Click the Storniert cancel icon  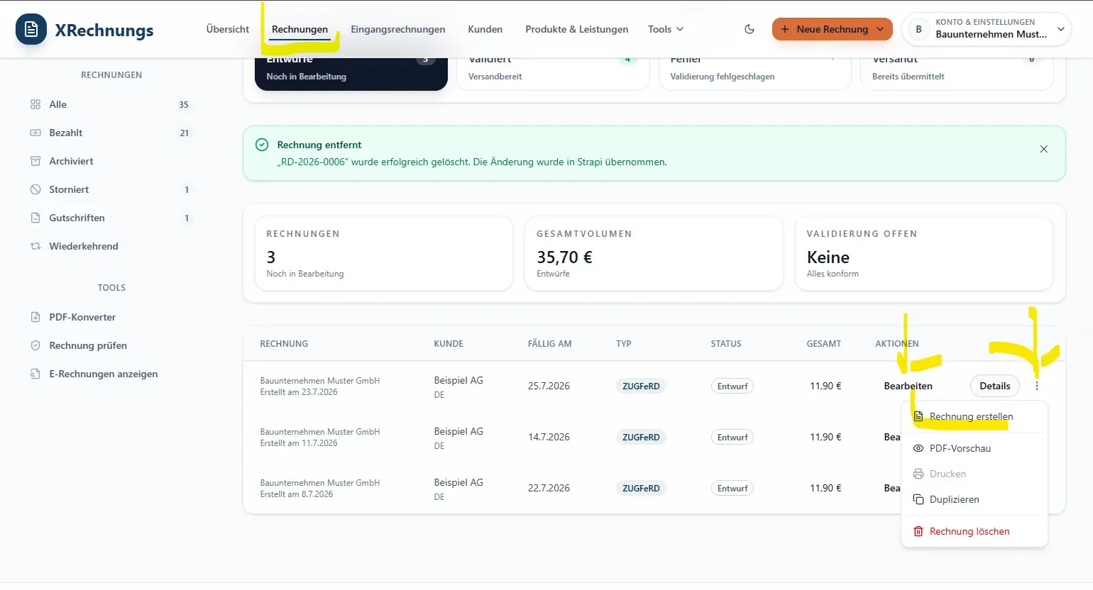35,189
